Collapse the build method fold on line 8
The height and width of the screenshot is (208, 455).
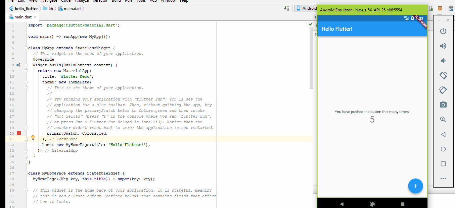coord(26,65)
